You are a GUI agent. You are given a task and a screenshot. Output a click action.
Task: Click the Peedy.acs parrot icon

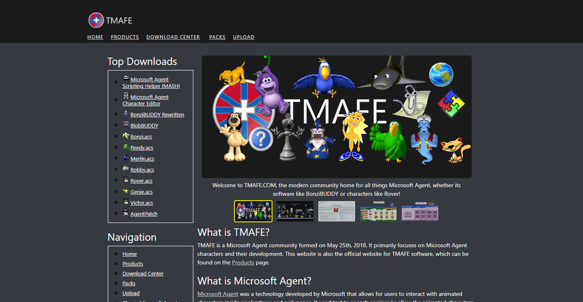pos(126,147)
